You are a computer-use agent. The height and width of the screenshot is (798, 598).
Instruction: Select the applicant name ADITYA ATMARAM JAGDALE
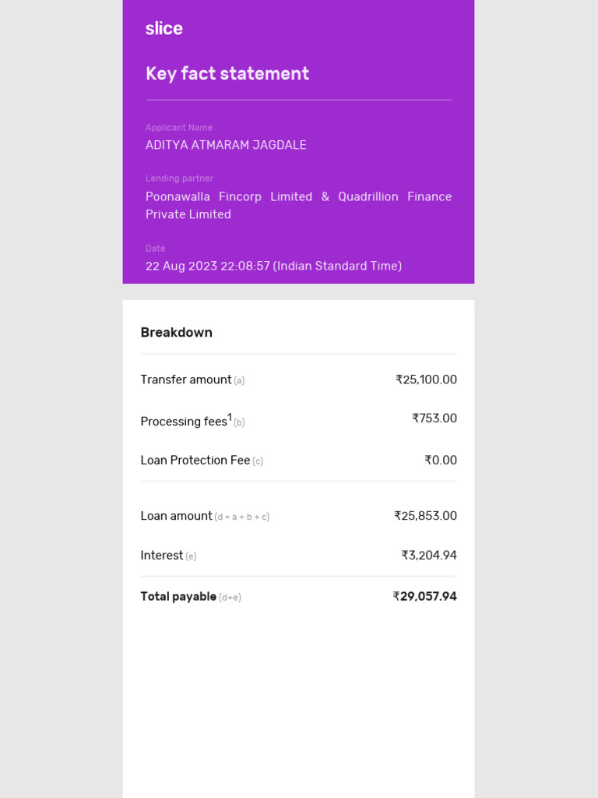226,145
